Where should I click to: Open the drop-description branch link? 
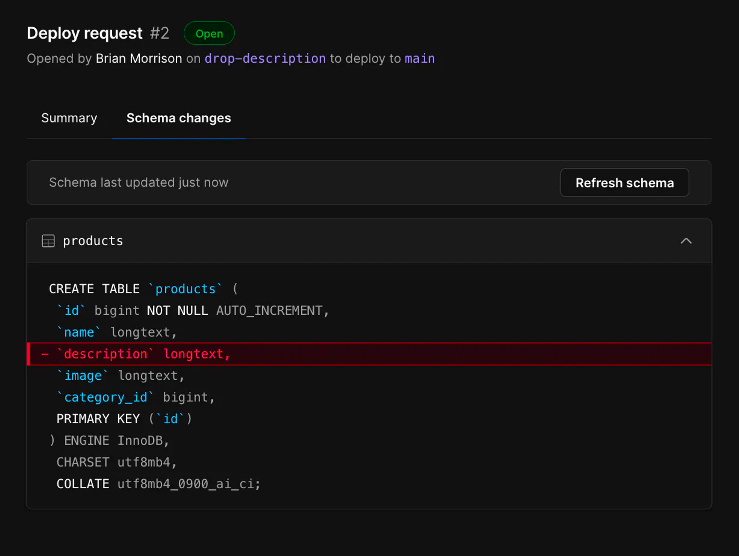[x=265, y=58]
